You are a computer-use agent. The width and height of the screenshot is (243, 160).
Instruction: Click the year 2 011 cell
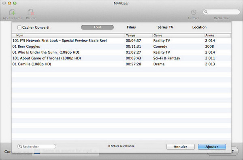(210, 58)
